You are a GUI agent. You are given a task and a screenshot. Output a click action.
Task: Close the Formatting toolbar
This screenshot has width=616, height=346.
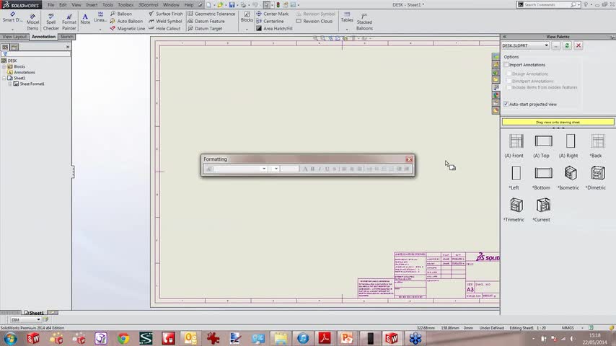pos(409,159)
